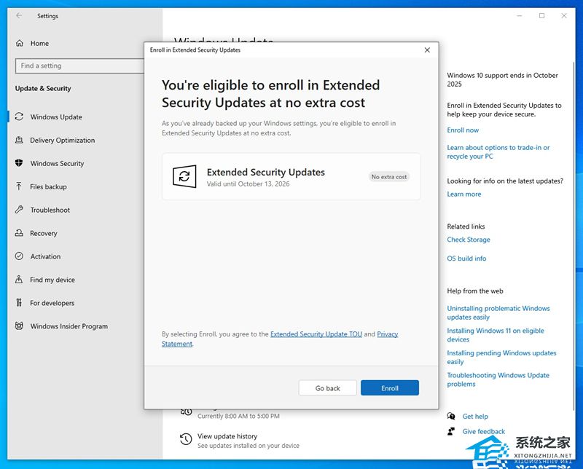The height and width of the screenshot is (469, 583).
Task: Click the Windows Security shield icon
Action: (x=19, y=163)
